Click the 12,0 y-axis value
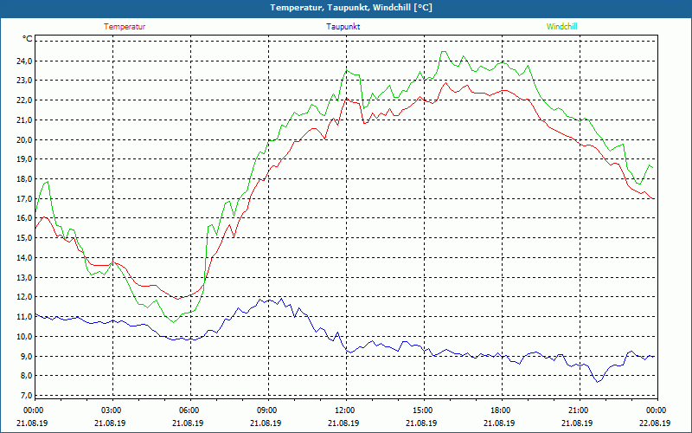The image size is (692, 433). [25, 297]
